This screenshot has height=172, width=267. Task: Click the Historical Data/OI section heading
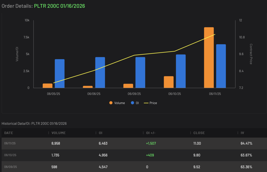(34, 123)
